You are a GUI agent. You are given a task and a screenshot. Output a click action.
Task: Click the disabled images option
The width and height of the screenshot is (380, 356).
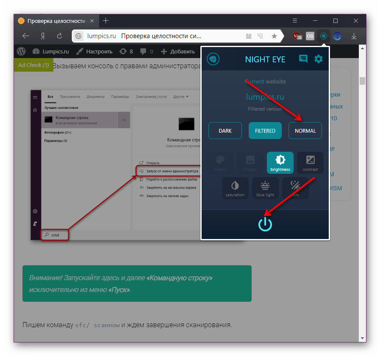tap(250, 163)
